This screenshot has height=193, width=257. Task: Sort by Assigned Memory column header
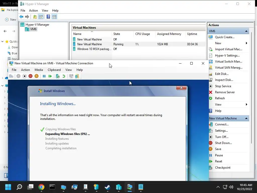coord(170,34)
